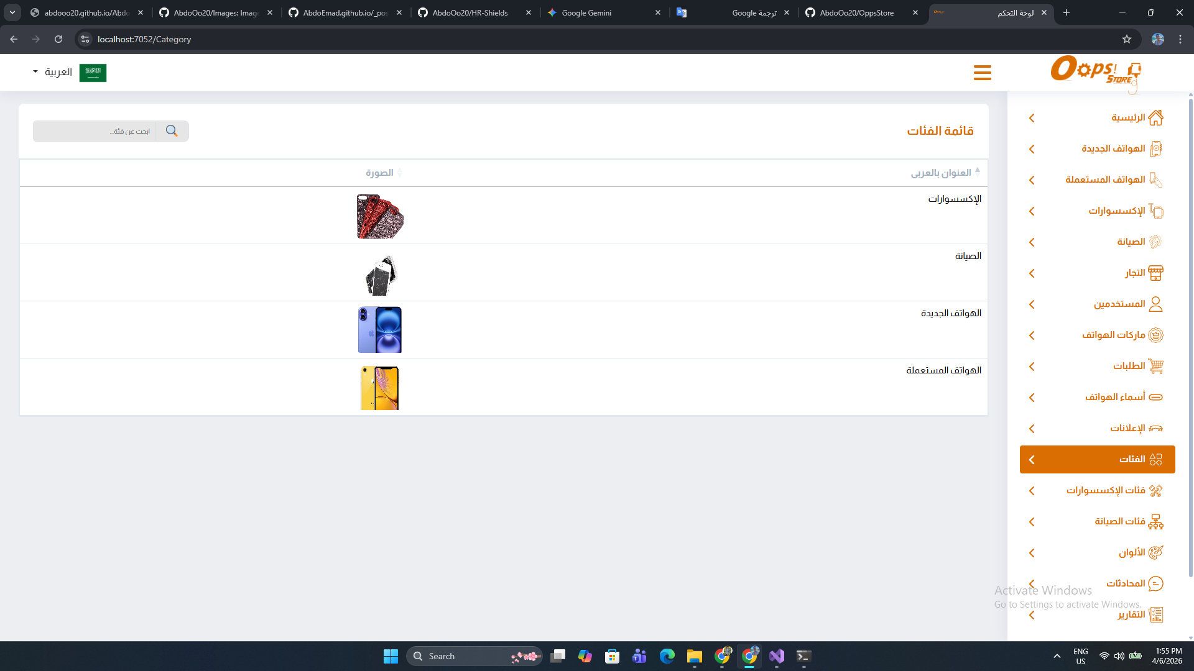Expand the accessories (الإكسسوارات) sidebar chevron

(x=1032, y=211)
